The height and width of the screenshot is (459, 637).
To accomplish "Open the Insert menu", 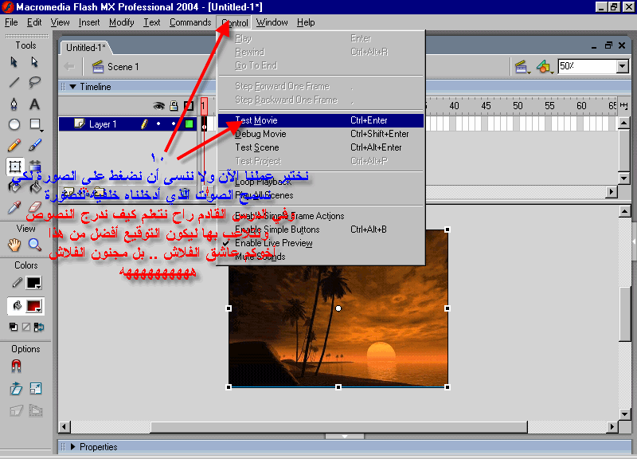I will tap(89, 22).
